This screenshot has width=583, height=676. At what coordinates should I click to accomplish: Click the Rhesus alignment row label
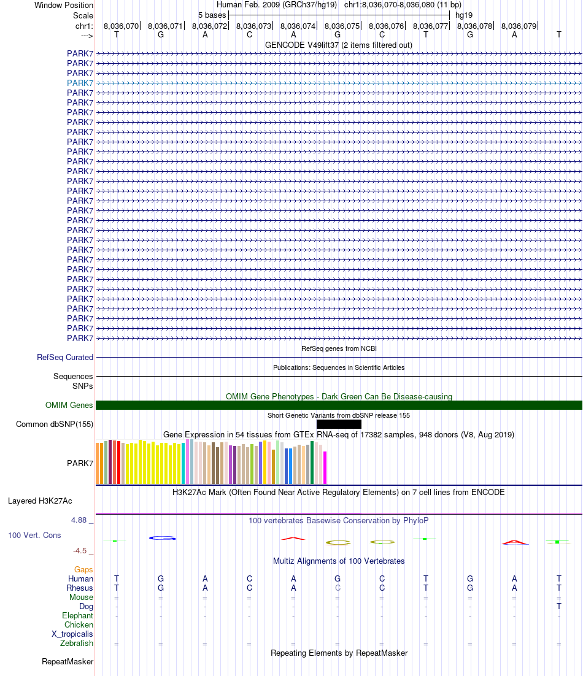point(80,588)
